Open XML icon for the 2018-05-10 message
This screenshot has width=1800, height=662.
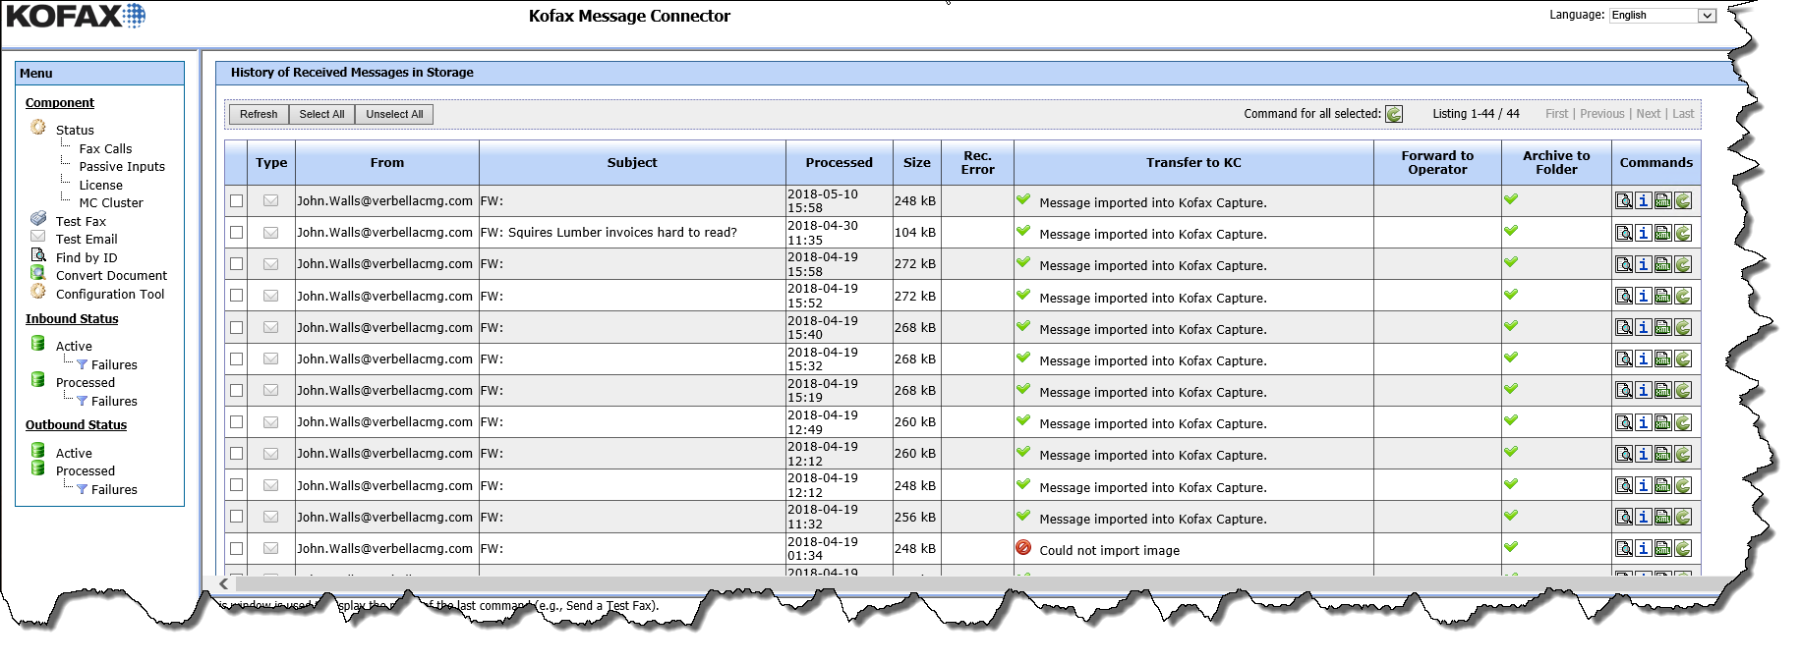[x=1663, y=200]
